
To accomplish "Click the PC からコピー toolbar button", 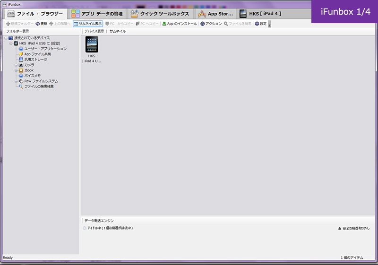I will [119, 24].
